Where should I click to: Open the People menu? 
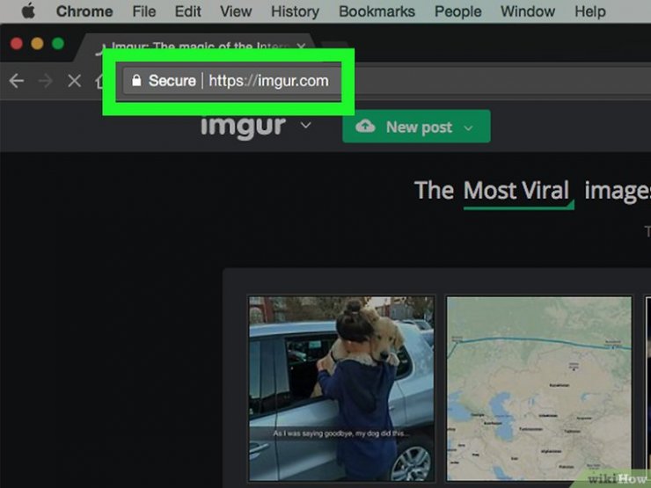(457, 11)
